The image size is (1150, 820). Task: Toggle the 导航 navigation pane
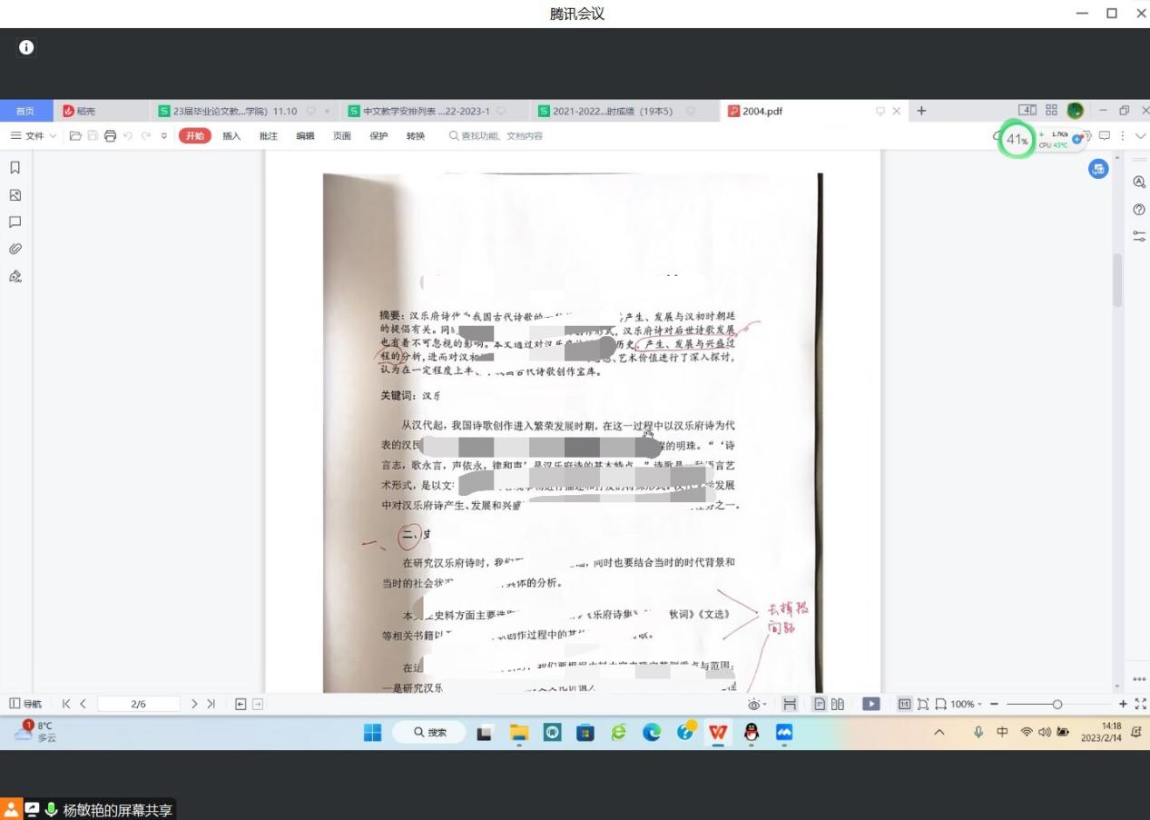coord(25,704)
